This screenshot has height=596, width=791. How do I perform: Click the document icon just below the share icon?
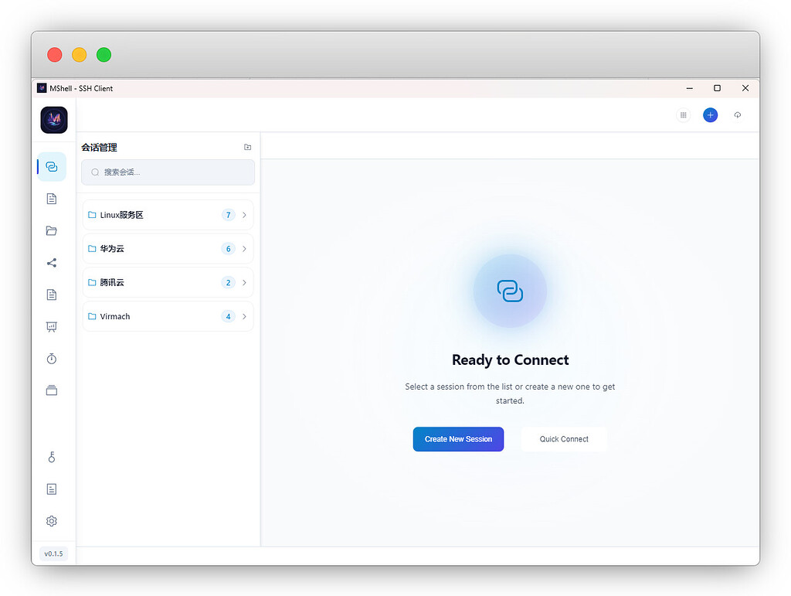pyautogui.click(x=52, y=295)
